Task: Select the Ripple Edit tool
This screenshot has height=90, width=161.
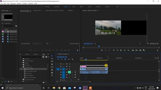Action: coord(52,61)
